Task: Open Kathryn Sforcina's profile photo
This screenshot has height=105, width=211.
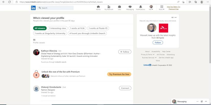Action: 36,52
